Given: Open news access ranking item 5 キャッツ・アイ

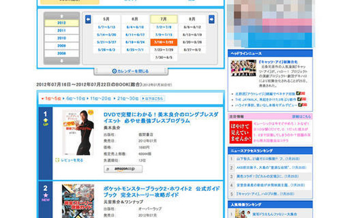Looking at the screenshot, I should (x=265, y=194).
